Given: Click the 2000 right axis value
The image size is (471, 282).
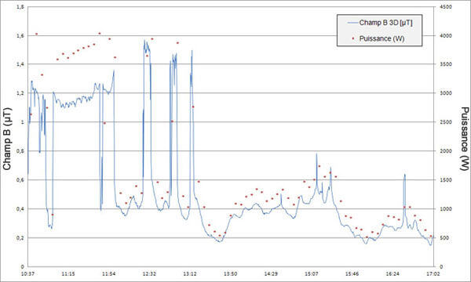Looking at the screenshot, I should (446, 151).
